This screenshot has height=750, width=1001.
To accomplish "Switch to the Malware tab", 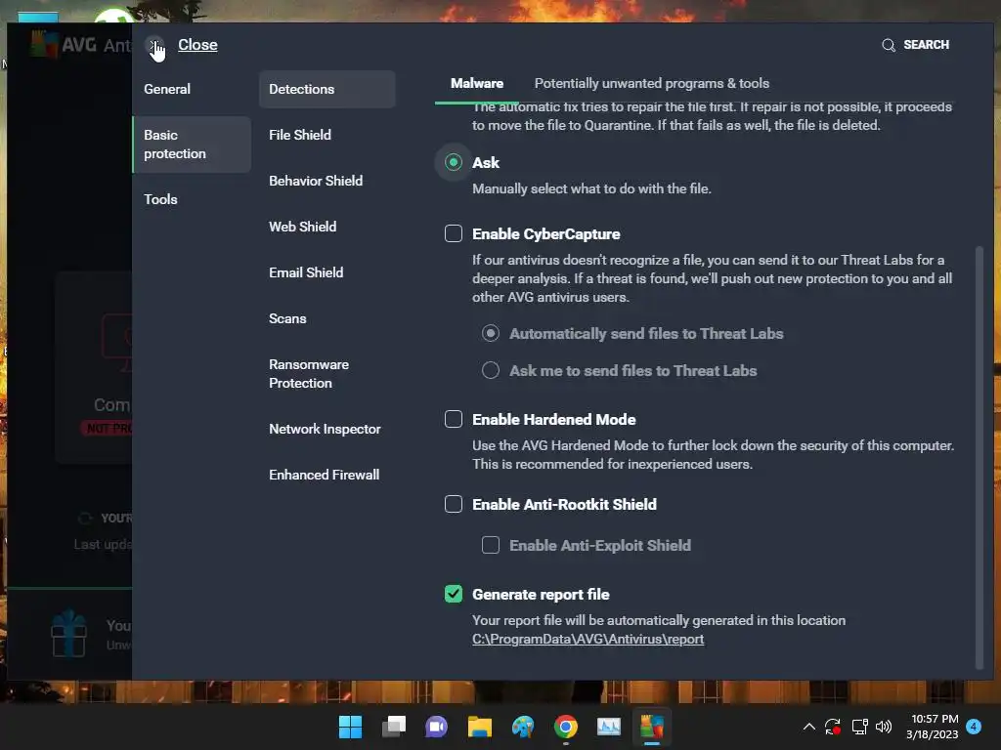I will point(477,84).
